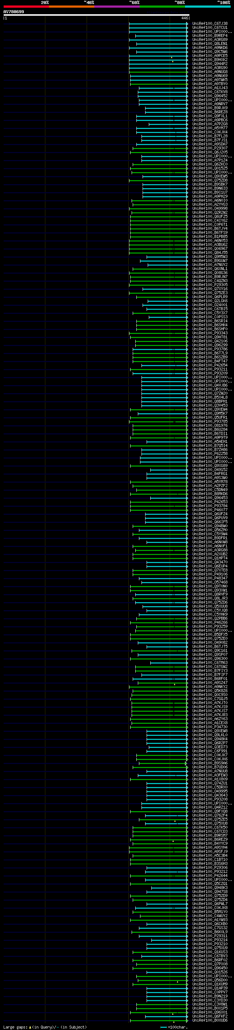The width and height of the screenshot is (234, 1030).
Task: Select the UniRef100_Q5XUU8 label
Action: 210,606
